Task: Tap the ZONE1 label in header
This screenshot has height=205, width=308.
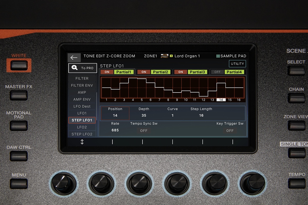Action: tap(151, 56)
